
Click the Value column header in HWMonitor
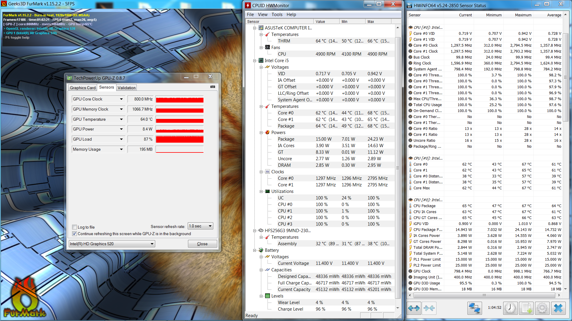click(x=326, y=21)
